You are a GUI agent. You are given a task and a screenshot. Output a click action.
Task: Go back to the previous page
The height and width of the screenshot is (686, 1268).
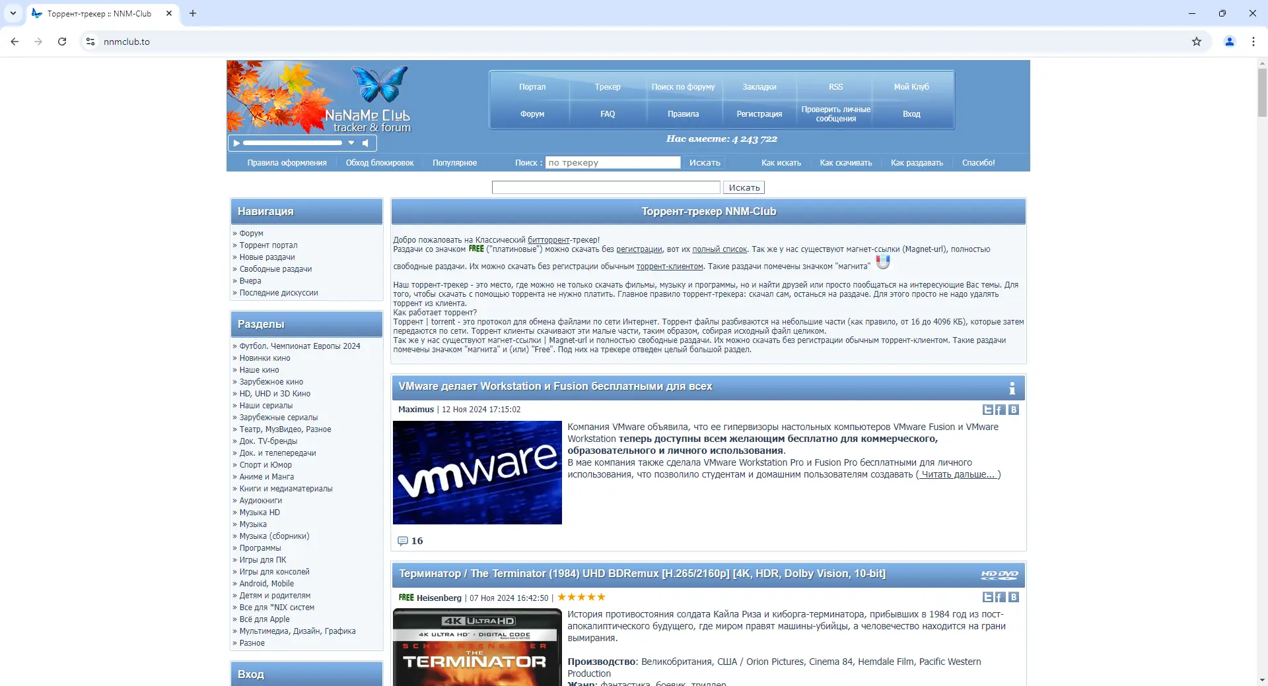[x=15, y=42]
